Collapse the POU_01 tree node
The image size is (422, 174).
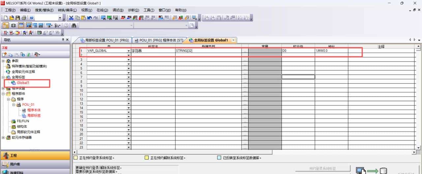14,104
